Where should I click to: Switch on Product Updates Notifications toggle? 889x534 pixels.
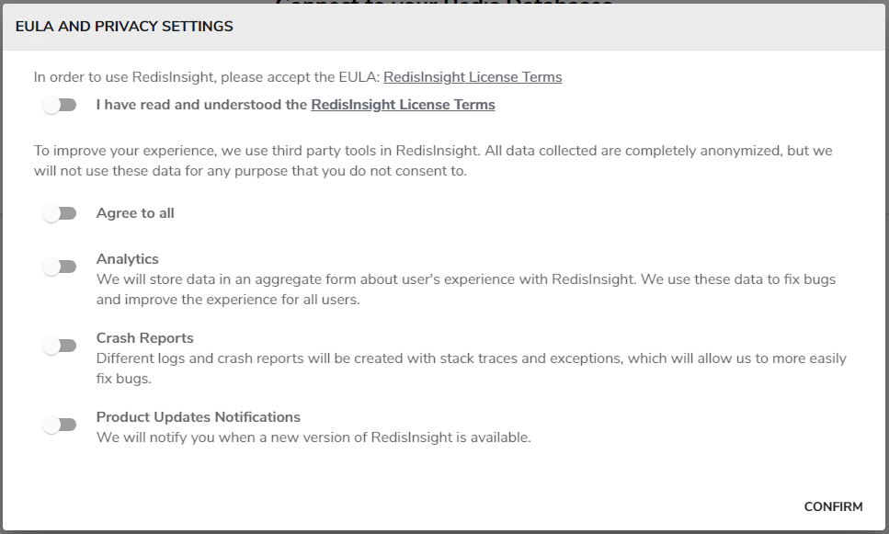(60, 425)
